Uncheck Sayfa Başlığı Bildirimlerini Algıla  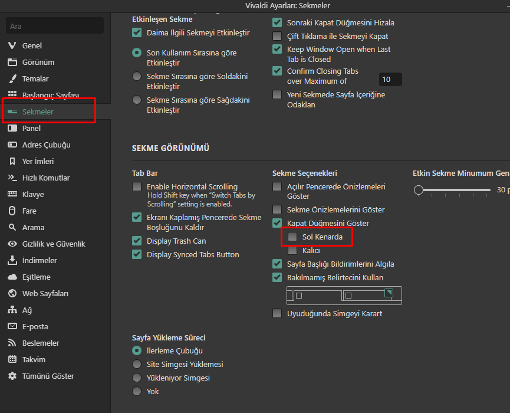pos(277,264)
